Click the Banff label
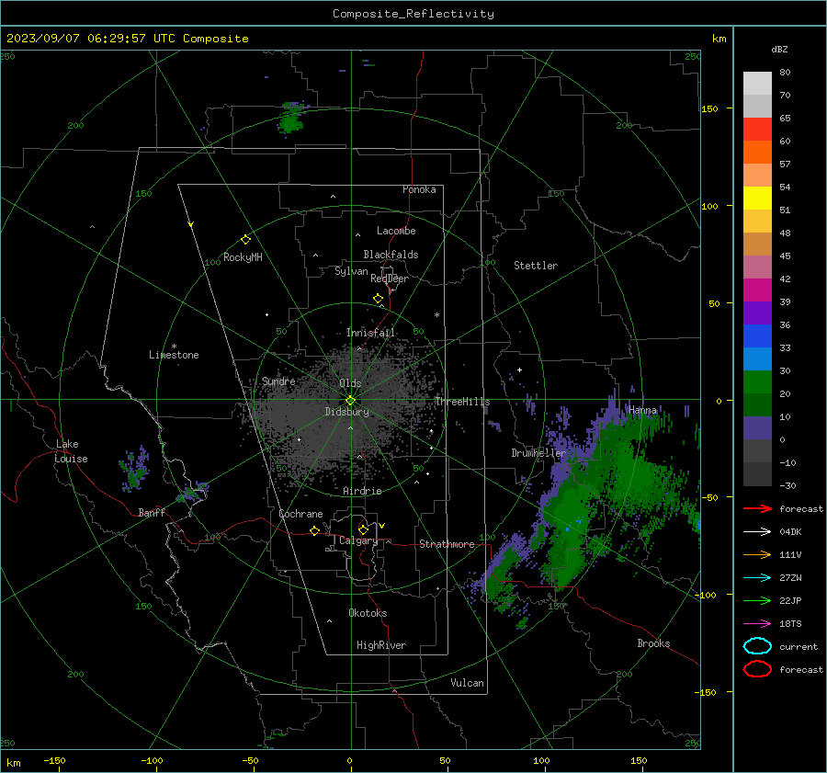This screenshot has width=827, height=773. pos(152,512)
